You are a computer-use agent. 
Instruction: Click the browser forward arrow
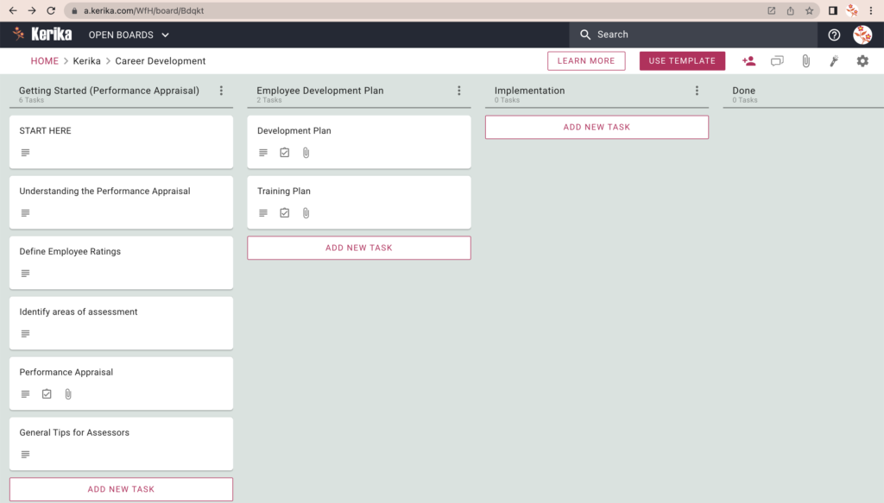32,10
